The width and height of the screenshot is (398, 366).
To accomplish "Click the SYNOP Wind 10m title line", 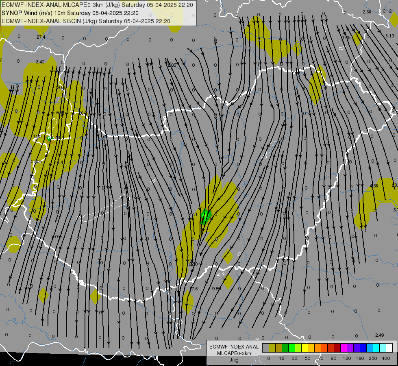I will click(x=70, y=13).
